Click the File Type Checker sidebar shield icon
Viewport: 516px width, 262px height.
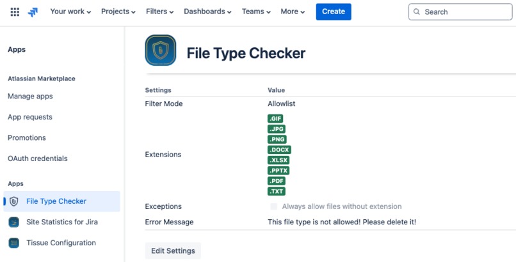14,201
